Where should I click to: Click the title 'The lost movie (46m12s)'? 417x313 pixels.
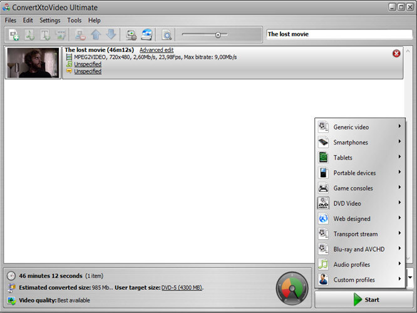pos(99,50)
